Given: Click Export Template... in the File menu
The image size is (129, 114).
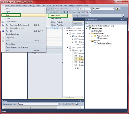Looking at the screenshot, I should point(23,34).
